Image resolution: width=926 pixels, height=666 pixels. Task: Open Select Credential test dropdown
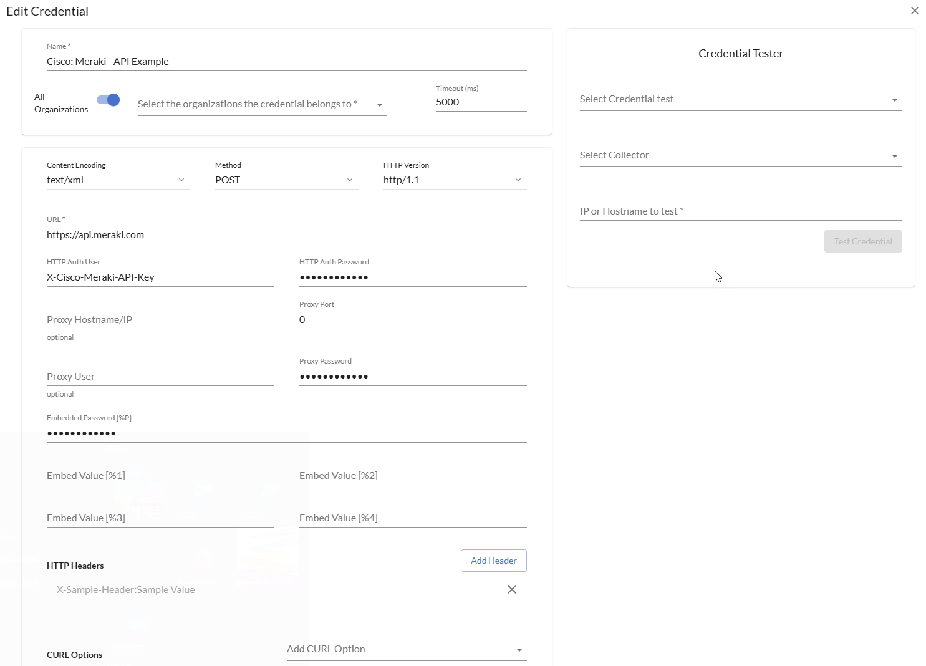click(x=740, y=99)
